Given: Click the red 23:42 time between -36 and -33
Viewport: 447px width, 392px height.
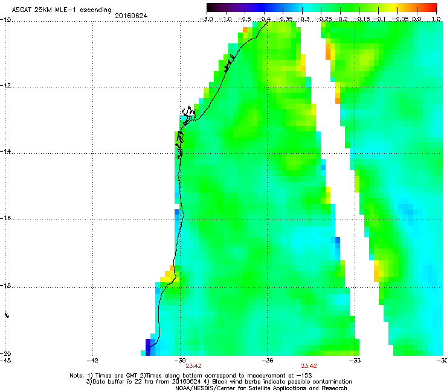Looking at the screenshot, I should coord(309,366).
